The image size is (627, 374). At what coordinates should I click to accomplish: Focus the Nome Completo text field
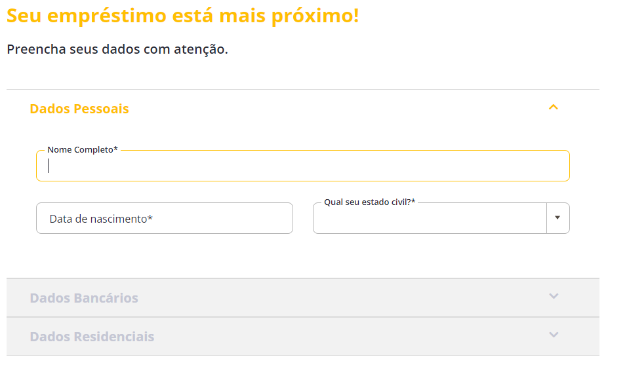(302, 166)
